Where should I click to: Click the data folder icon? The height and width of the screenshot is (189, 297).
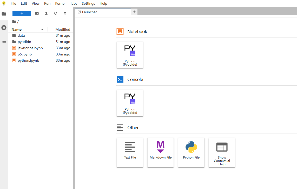coord(14,35)
